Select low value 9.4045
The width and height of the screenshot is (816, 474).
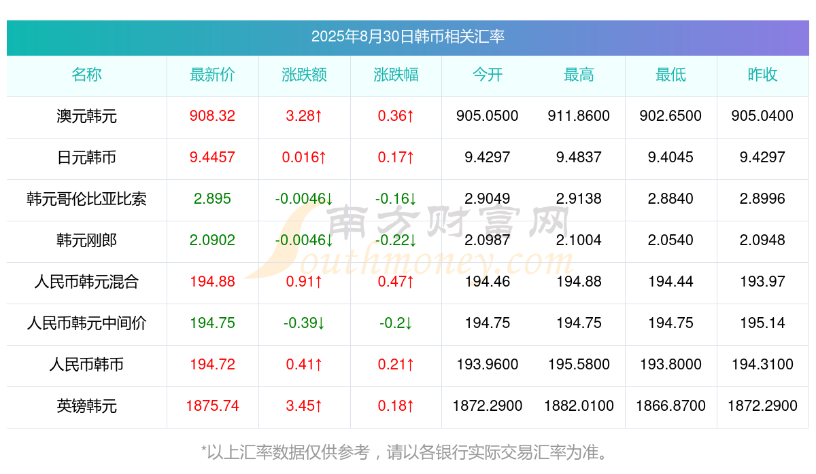[671, 158]
